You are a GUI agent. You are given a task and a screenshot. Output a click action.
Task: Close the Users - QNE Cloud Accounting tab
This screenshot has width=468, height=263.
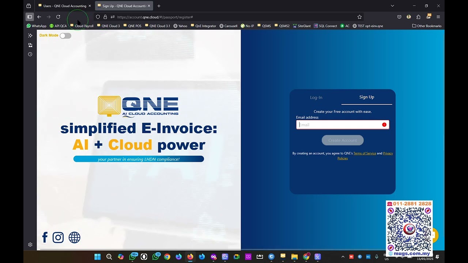point(90,6)
